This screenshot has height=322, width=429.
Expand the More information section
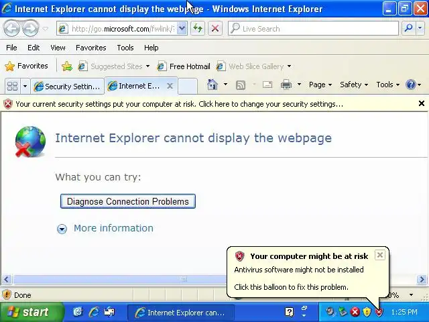pyautogui.click(x=62, y=229)
